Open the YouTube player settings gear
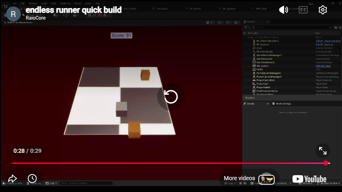Viewport: 342px width, 192px height. click(323, 10)
